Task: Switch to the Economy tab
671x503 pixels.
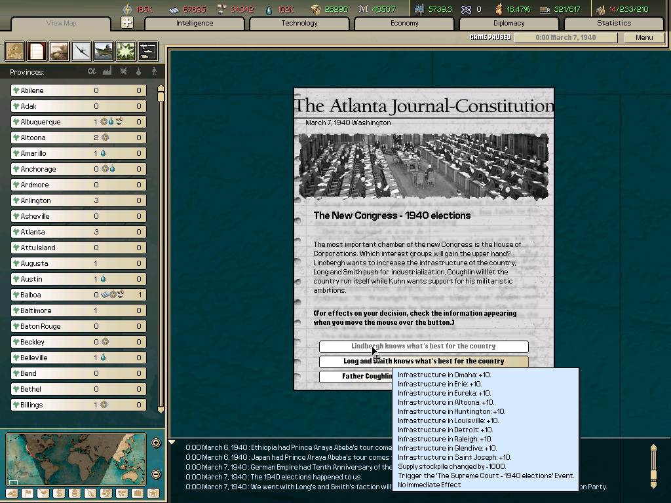Action: tap(403, 23)
